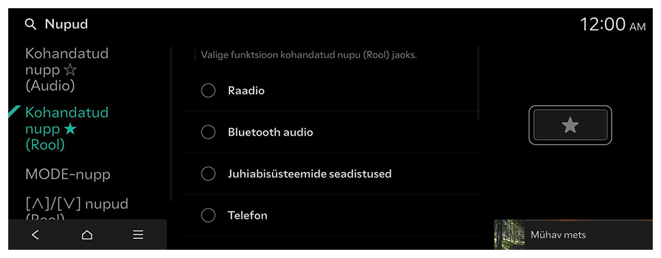This screenshot has width=661, height=258.
Task: Click the 12:00 AM clock
Action: [x=613, y=25]
